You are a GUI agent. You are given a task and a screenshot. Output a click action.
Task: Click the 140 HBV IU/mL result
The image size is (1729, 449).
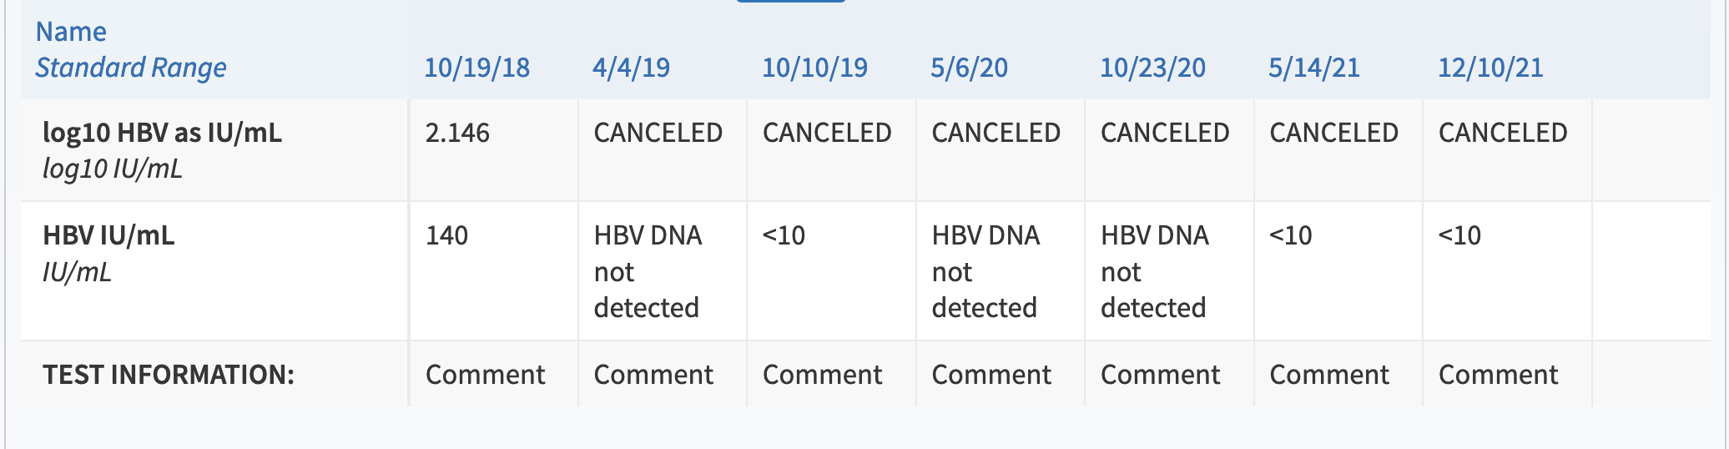446,235
